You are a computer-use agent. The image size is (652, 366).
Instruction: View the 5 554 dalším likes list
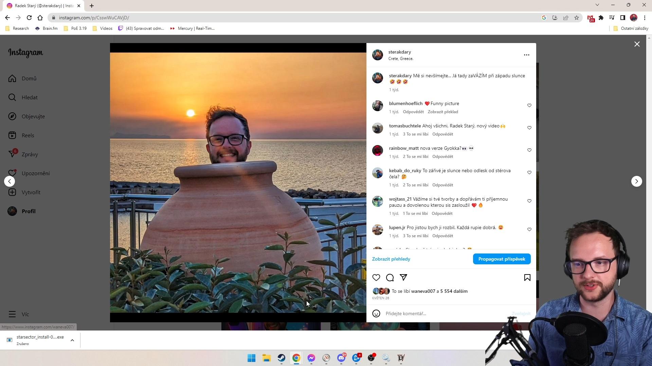tap(454, 291)
